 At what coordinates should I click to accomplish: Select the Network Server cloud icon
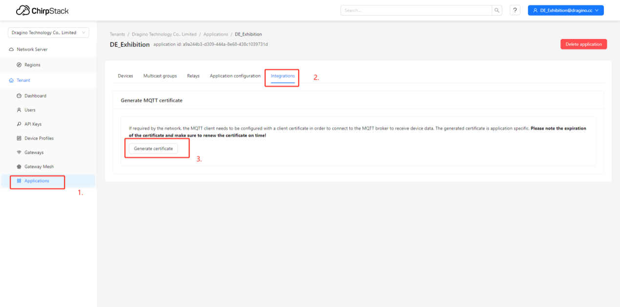[x=11, y=49]
